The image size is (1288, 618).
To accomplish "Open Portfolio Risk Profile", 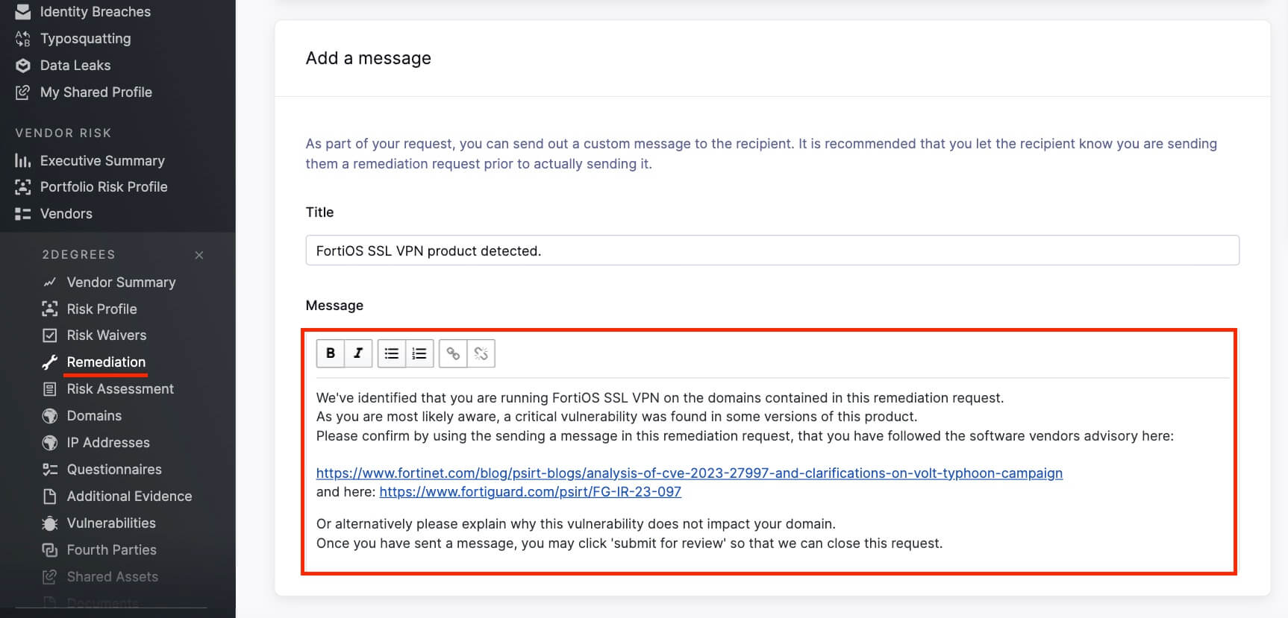I will tap(104, 187).
